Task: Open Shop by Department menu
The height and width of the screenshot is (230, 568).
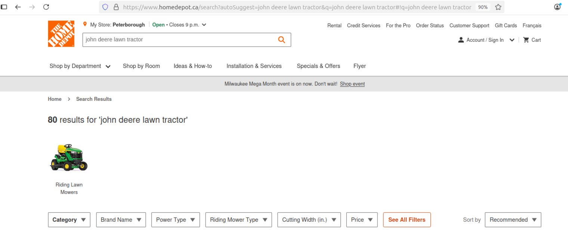Action: (80, 66)
